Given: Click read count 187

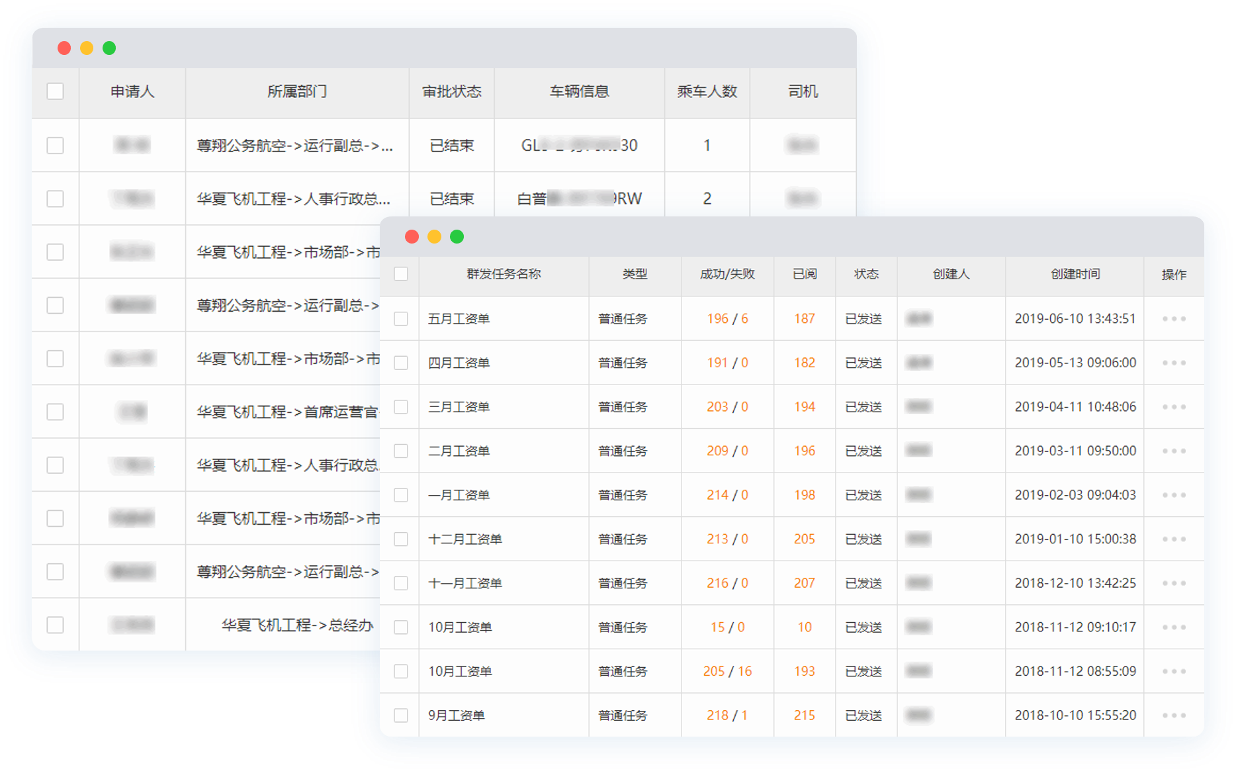Looking at the screenshot, I should pyautogui.click(x=805, y=319).
